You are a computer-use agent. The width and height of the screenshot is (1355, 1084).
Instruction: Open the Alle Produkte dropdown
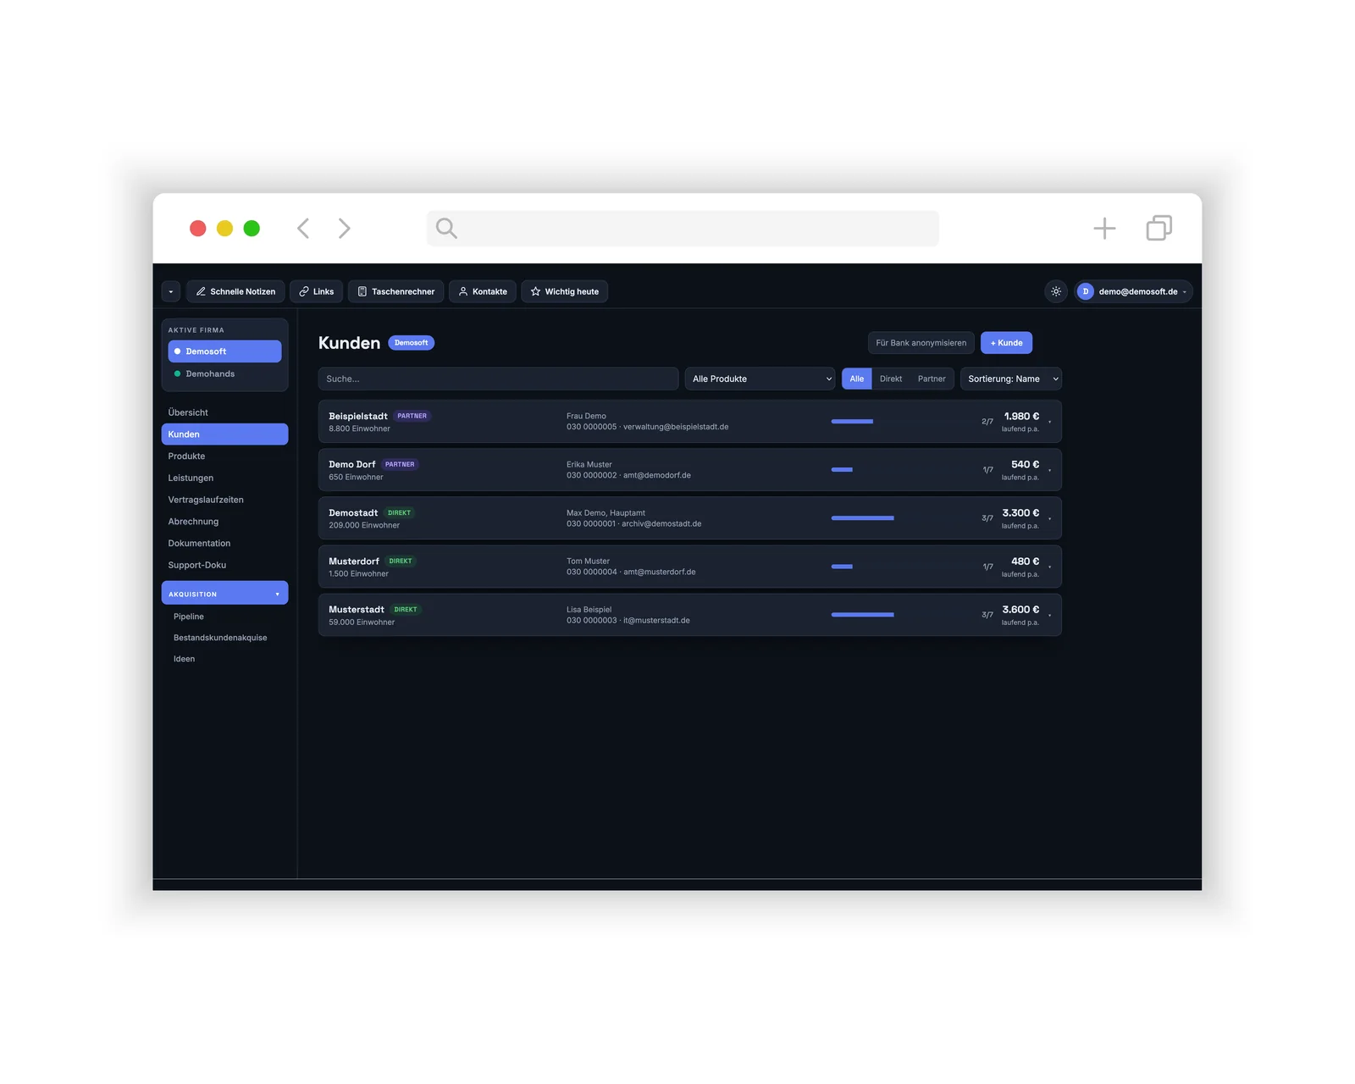[760, 379]
